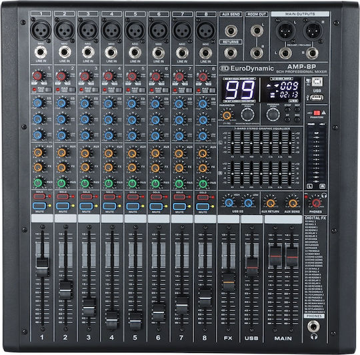Select the MAIN OUTPUTS right quarter-inch jack

click(312, 53)
